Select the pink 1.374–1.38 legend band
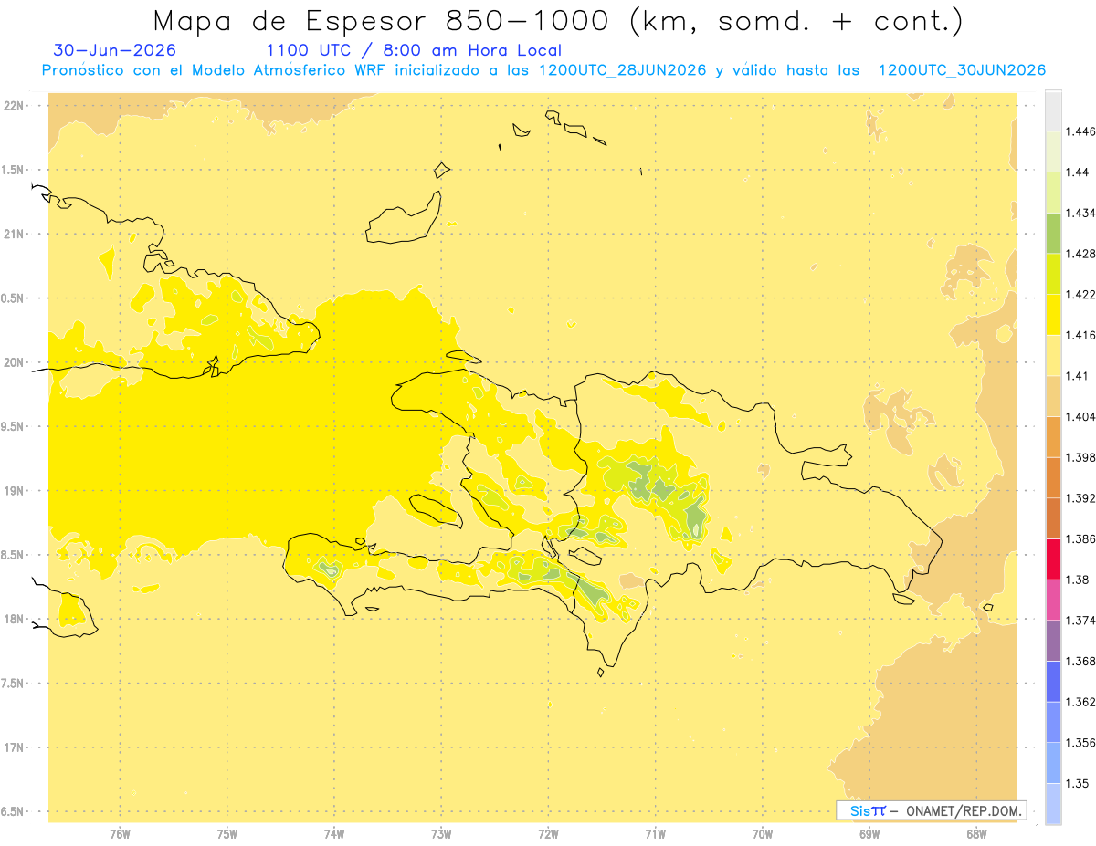The width and height of the screenshot is (1096, 846). pyautogui.click(x=1053, y=600)
